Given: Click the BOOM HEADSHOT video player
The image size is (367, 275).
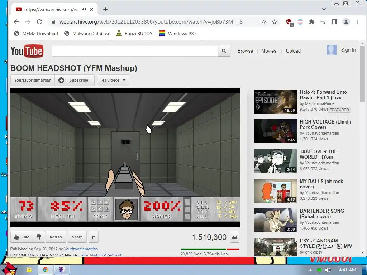Looking at the screenshot, I should [125, 158].
